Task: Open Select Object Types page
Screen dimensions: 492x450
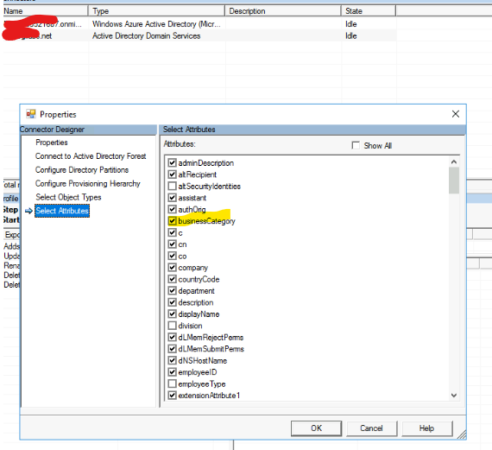Action: (68, 197)
